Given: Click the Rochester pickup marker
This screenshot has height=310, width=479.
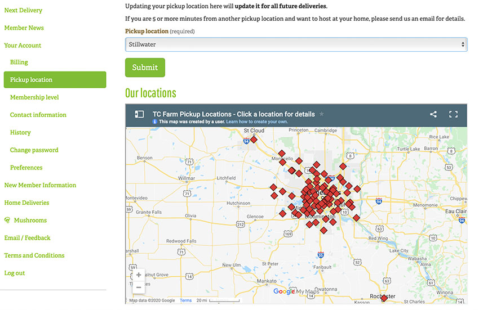Looking at the screenshot, I should 384,298.
